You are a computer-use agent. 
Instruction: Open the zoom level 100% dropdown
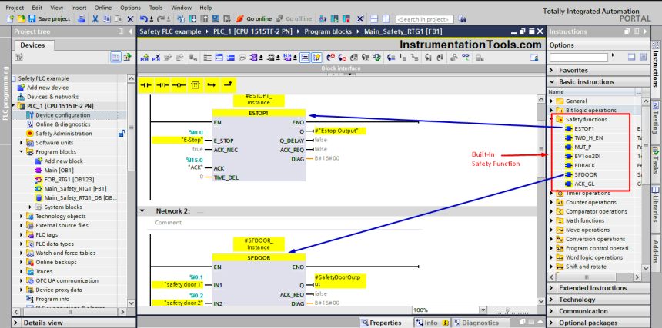point(483,310)
